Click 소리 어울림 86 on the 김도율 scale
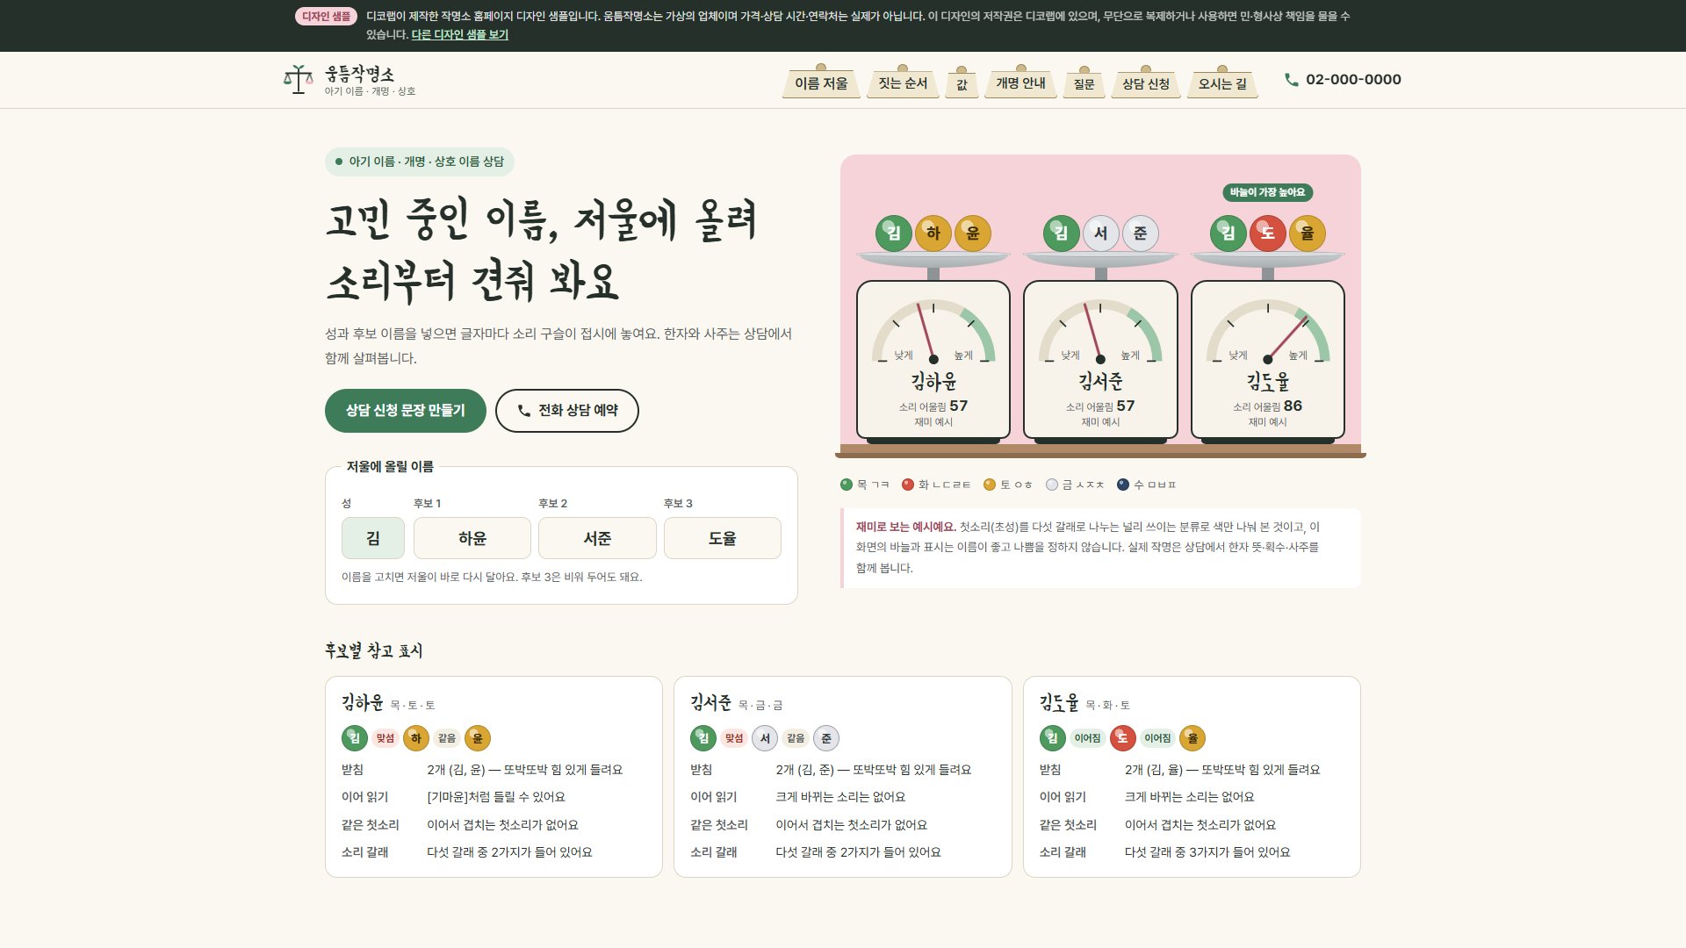 (x=1268, y=406)
